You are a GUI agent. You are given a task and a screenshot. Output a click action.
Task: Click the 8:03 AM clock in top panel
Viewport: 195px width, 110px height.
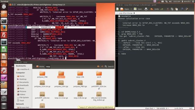click(177, 2)
